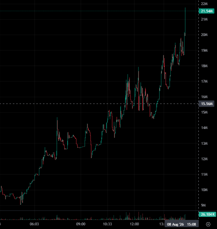Open chart settings gear icon
The image size is (217, 229).
point(208,224)
